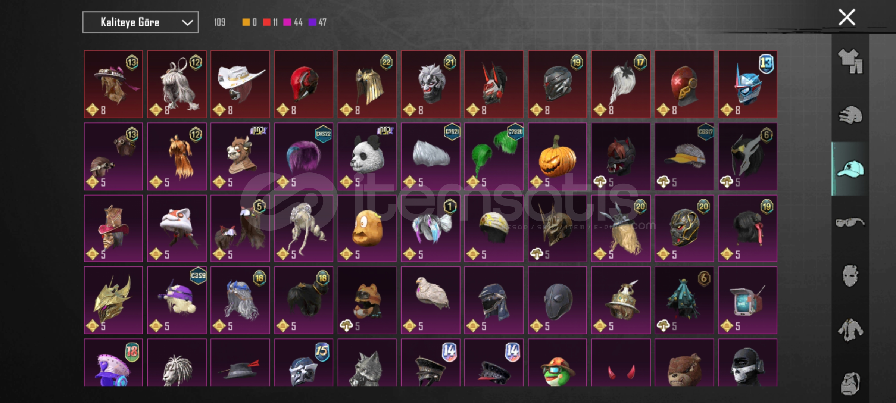Open the face mask category icon
This screenshot has width=896, height=403.
point(850,276)
